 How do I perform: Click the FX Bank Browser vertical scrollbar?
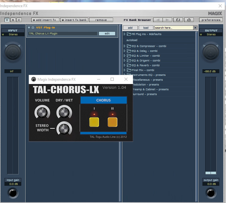[196, 116]
